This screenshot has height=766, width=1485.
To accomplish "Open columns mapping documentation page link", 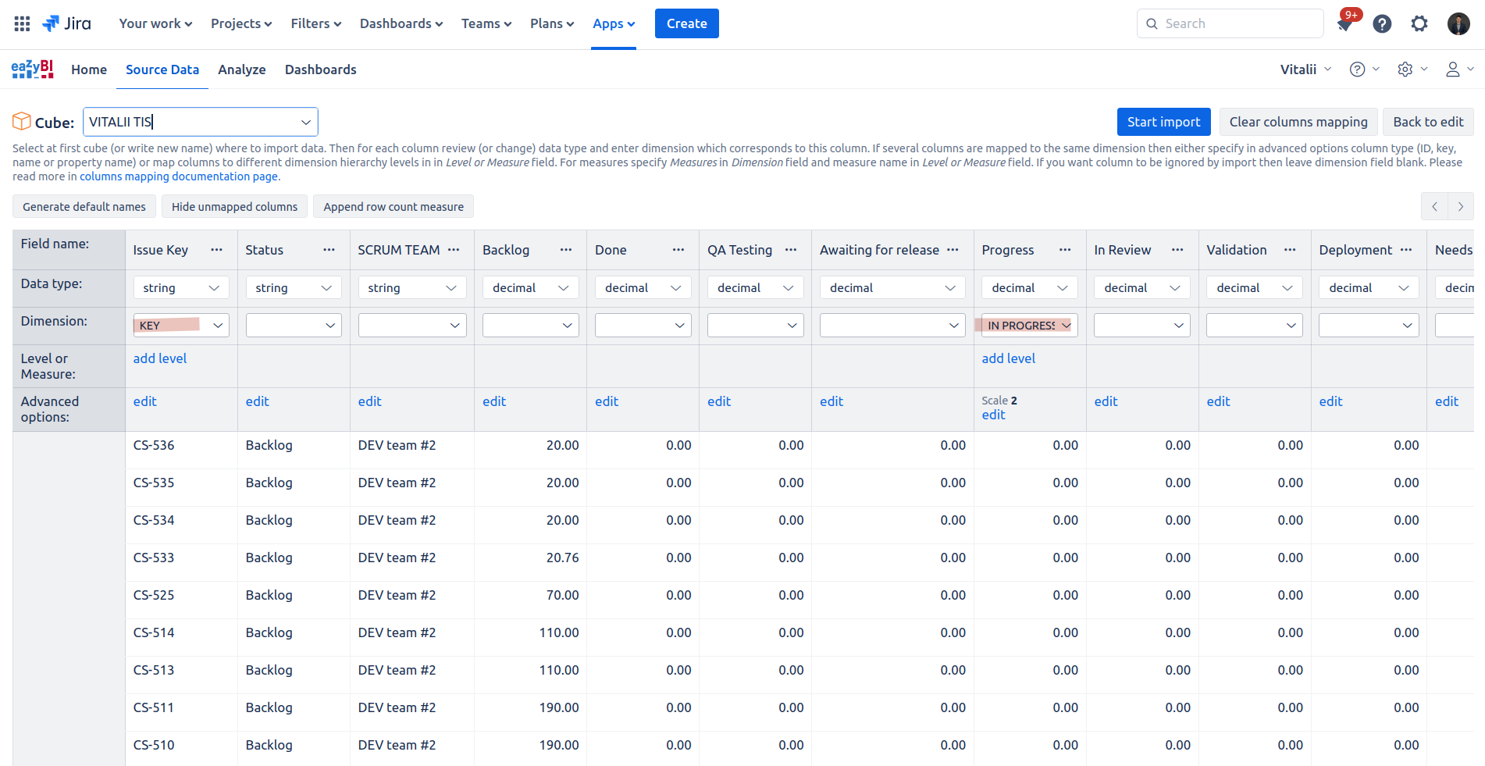I will tap(180, 176).
